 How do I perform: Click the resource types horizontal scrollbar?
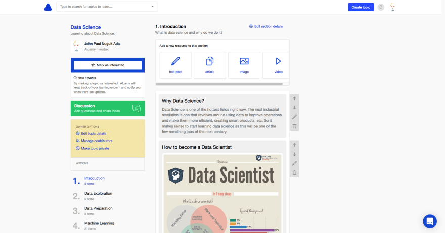coord(219,84)
